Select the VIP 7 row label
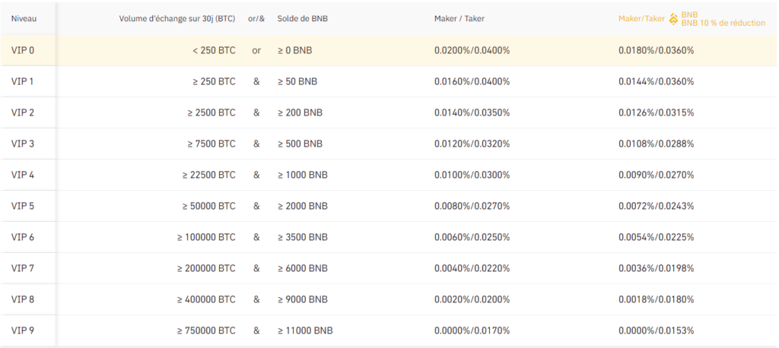The width and height of the screenshot is (779, 348). click(x=23, y=268)
